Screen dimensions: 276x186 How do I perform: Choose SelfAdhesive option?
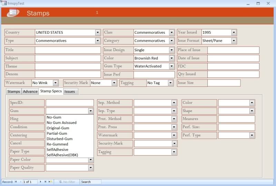(70, 149)
